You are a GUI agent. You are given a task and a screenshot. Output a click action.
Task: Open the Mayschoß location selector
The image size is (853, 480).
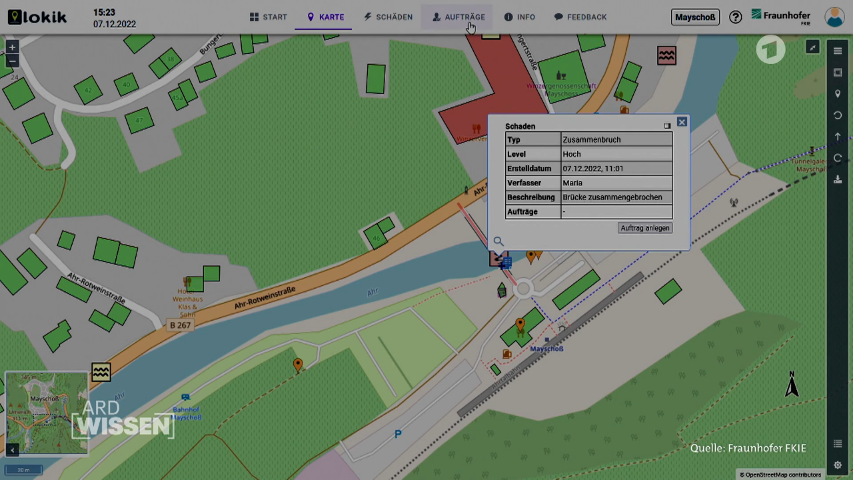(695, 17)
